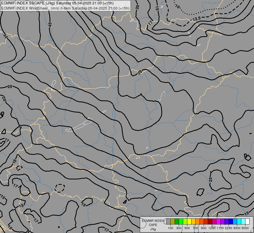Click the bright magenta CAPE legend swatch
The width and height of the screenshot is (254, 233).
pyautogui.click(x=218, y=222)
